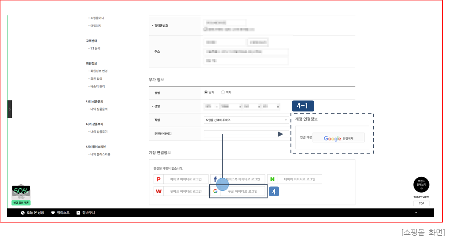
Task: Click the Google 연결해제 button
Action: [x=338, y=138]
